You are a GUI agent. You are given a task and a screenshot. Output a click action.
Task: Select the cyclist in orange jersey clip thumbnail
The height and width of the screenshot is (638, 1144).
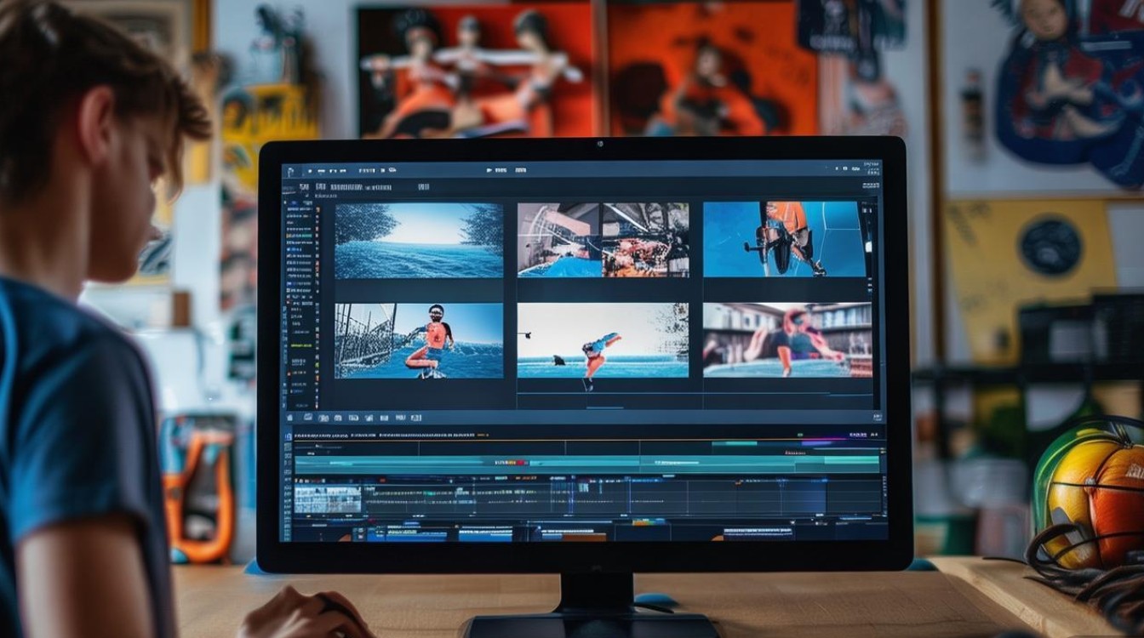[784, 239]
